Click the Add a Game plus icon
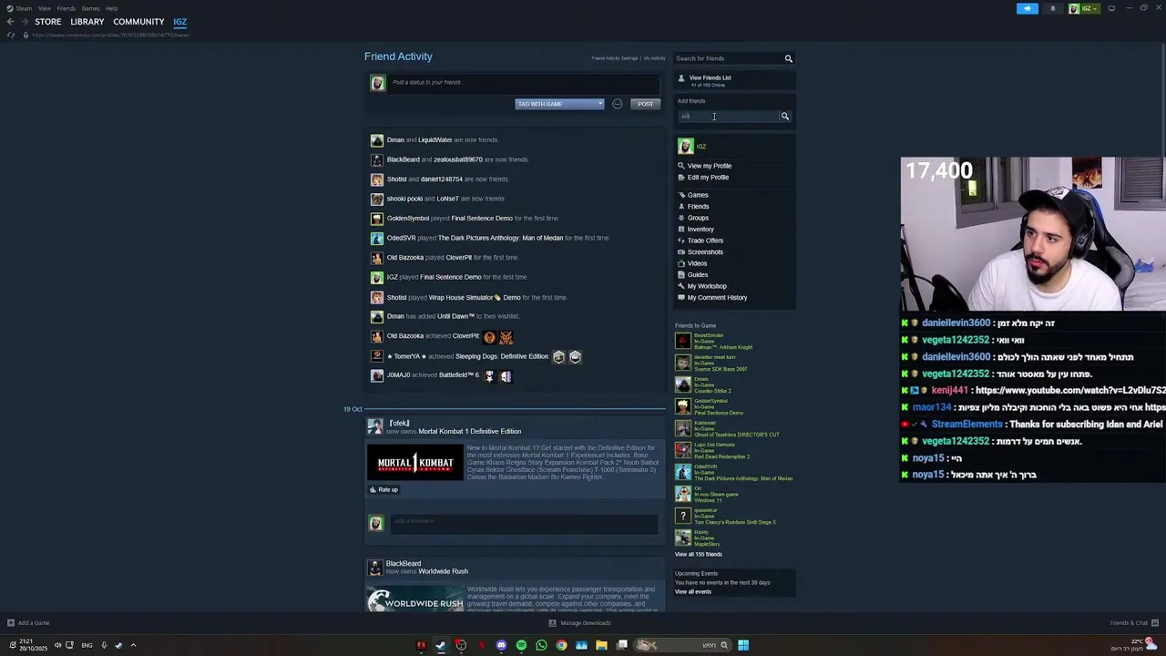This screenshot has width=1166, height=656. 11,623
